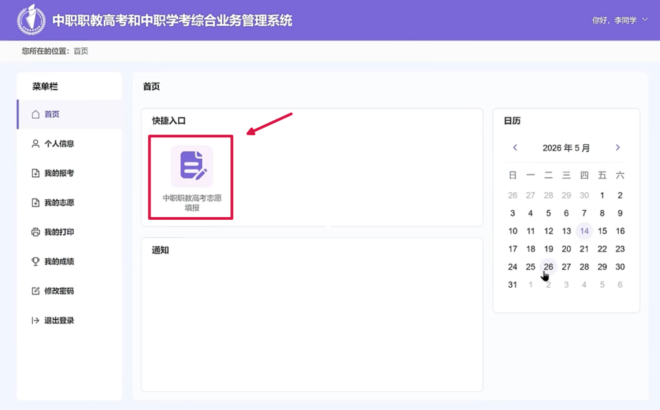660x410 pixels.
Task: Select May 21 in the calendar
Action: click(x=584, y=249)
